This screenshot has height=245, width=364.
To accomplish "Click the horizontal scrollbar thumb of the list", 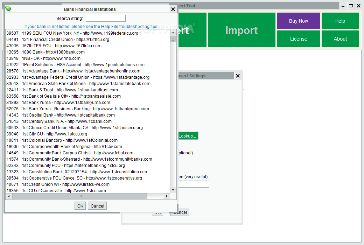I will (80, 196).
